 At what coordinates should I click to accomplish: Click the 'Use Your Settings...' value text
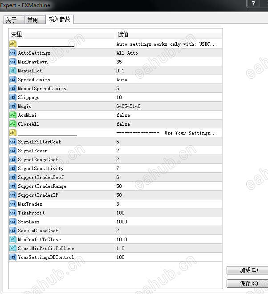191,133
